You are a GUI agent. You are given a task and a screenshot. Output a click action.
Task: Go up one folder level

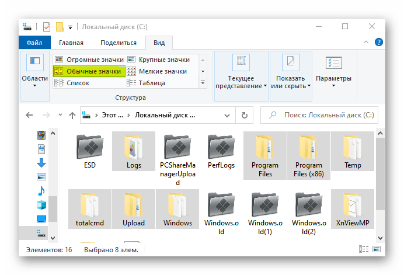(x=72, y=115)
